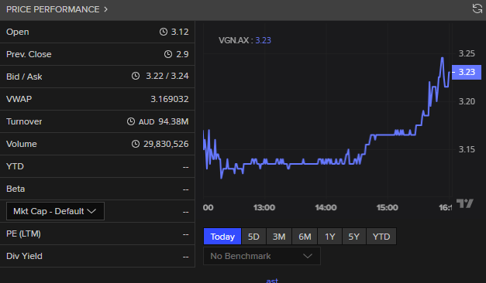Click the clock icon beside Volume figure
The image size is (486, 283).
(136, 144)
